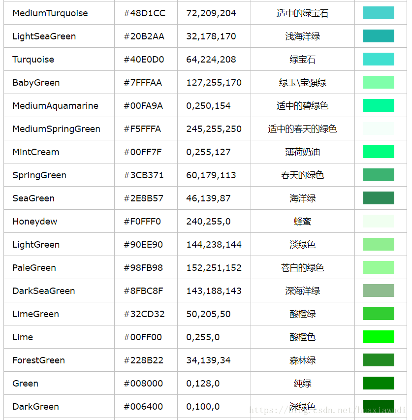The image size is (412, 420).
Task: Click hex code #8FBC8F
Action: (x=144, y=291)
